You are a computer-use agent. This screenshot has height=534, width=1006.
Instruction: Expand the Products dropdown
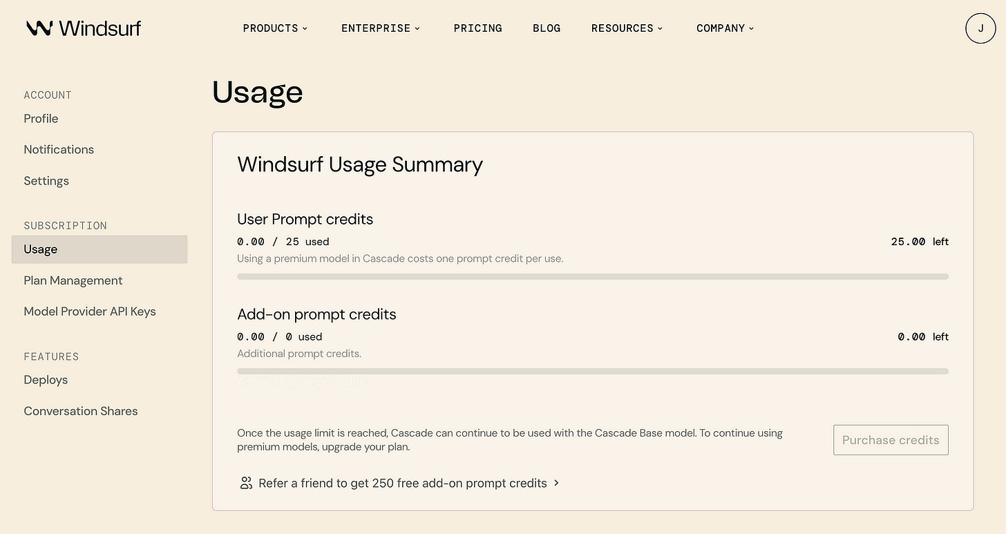(x=275, y=28)
